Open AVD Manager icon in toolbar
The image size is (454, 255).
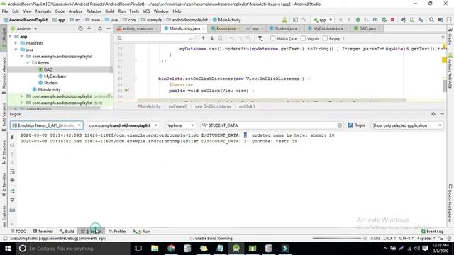[x=411, y=20]
